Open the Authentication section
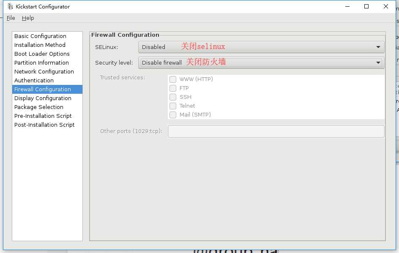Screen dimensions: 399x253 tap(47, 81)
